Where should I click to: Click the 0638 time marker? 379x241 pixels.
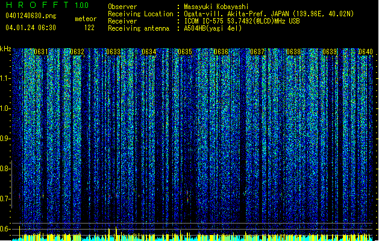coord(293,52)
